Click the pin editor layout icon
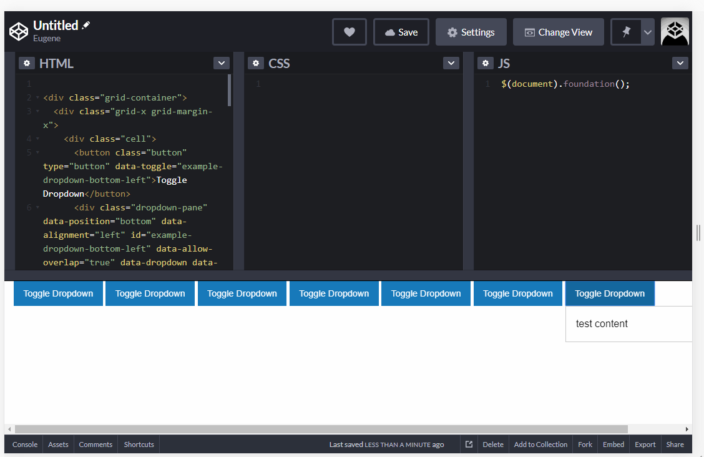 [624, 31]
